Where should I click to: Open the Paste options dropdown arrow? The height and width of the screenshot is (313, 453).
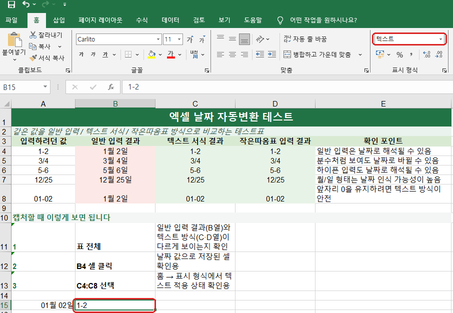coord(14,59)
